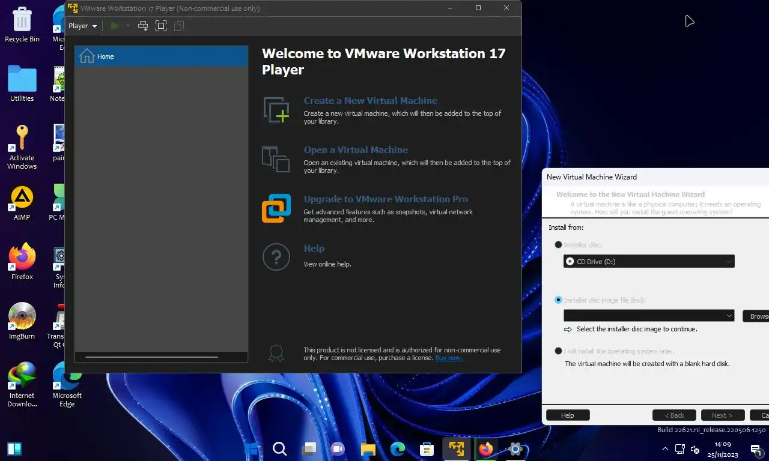Open Settings gear on taskbar
The image size is (769, 461).
point(515,448)
